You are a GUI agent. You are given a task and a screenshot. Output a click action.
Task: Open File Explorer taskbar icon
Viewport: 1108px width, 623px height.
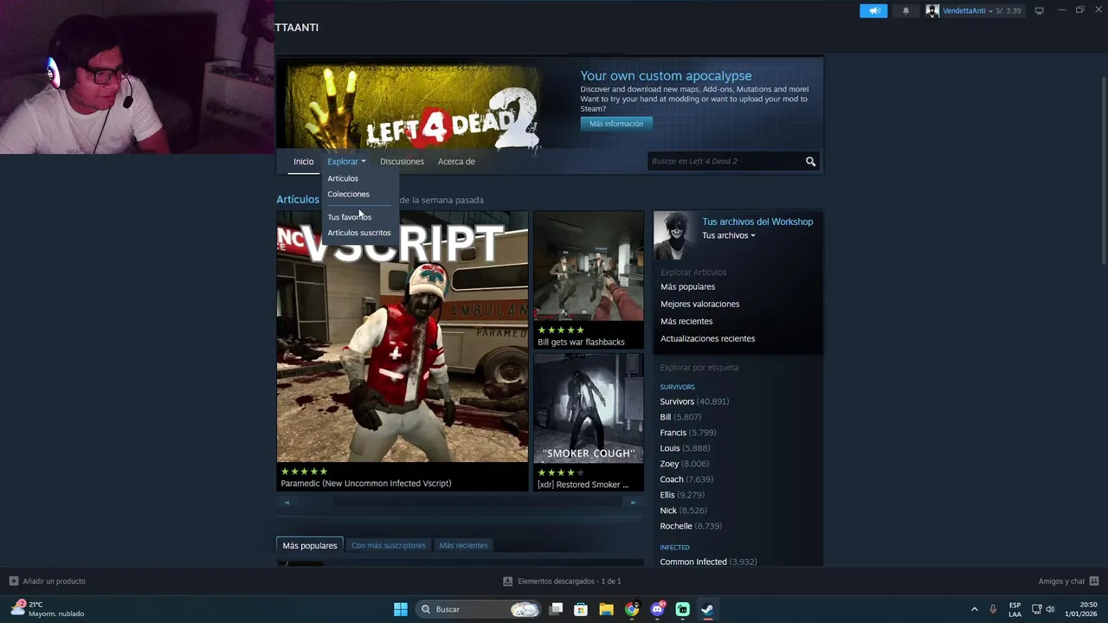606,609
